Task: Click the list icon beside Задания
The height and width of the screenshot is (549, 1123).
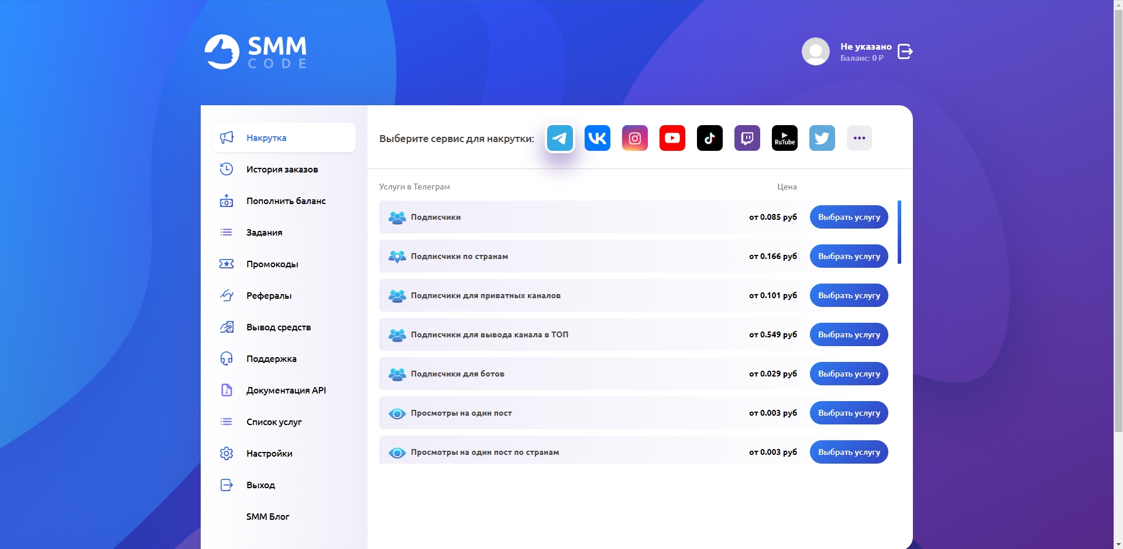Action: click(226, 232)
